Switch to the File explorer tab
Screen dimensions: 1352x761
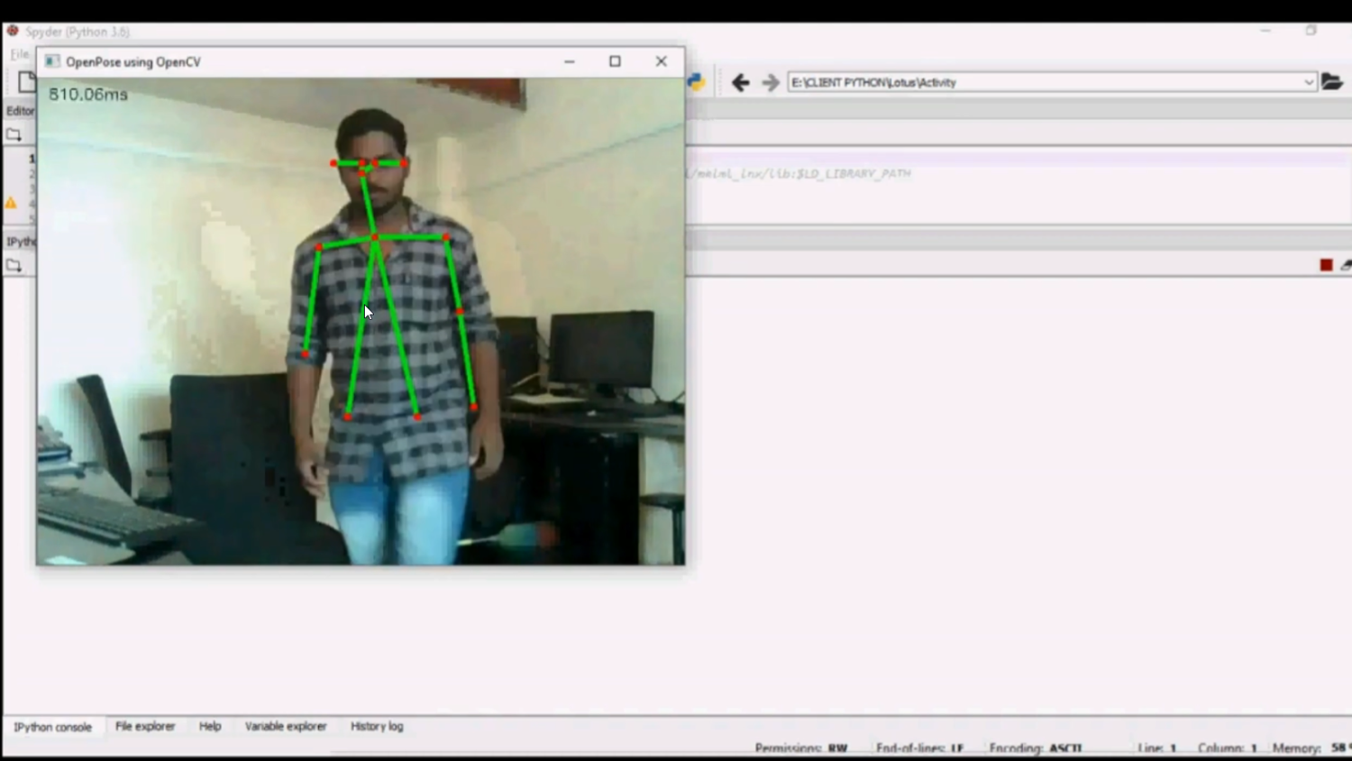coord(145,727)
